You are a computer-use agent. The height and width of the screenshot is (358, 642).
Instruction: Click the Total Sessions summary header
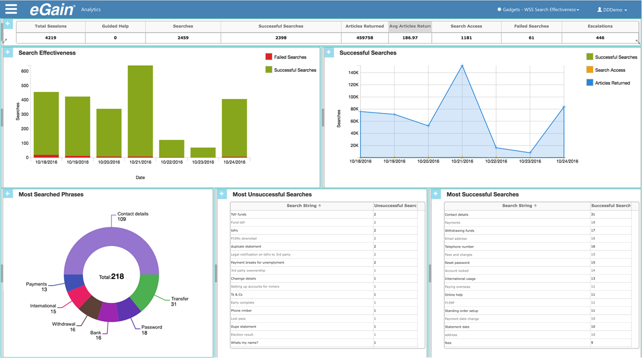click(x=50, y=26)
